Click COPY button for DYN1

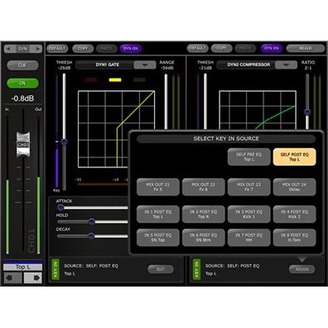click(x=83, y=48)
